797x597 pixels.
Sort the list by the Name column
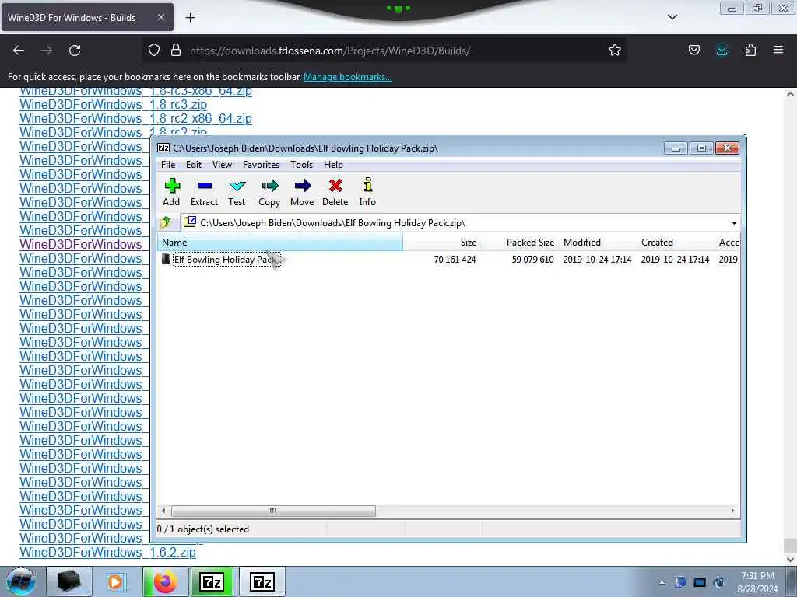pyautogui.click(x=280, y=243)
